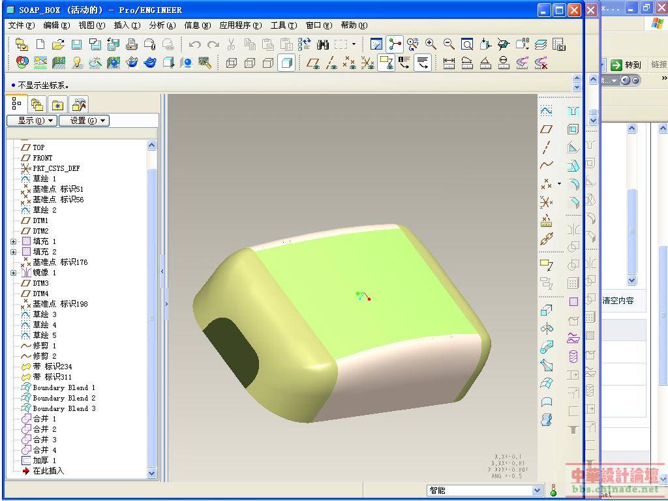Open the 显示(O) dropdown in model tree
Viewport: 668px width, 501px height.
[32, 121]
